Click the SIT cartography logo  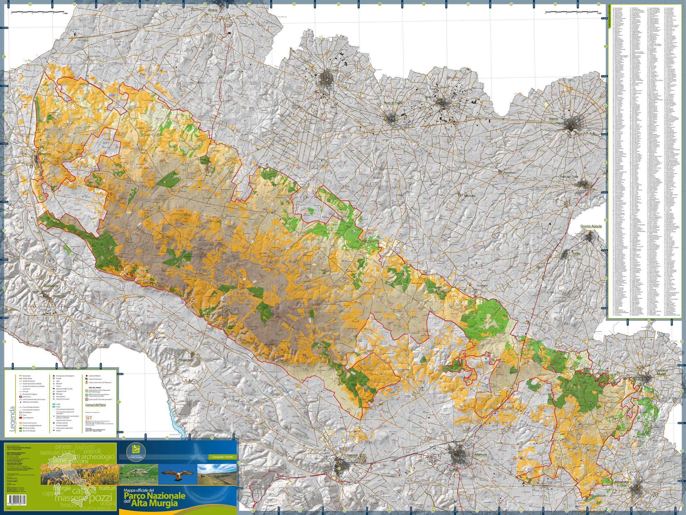pyautogui.click(x=89, y=418)
